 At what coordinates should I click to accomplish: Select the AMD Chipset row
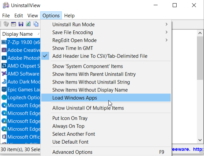(24, 66)
